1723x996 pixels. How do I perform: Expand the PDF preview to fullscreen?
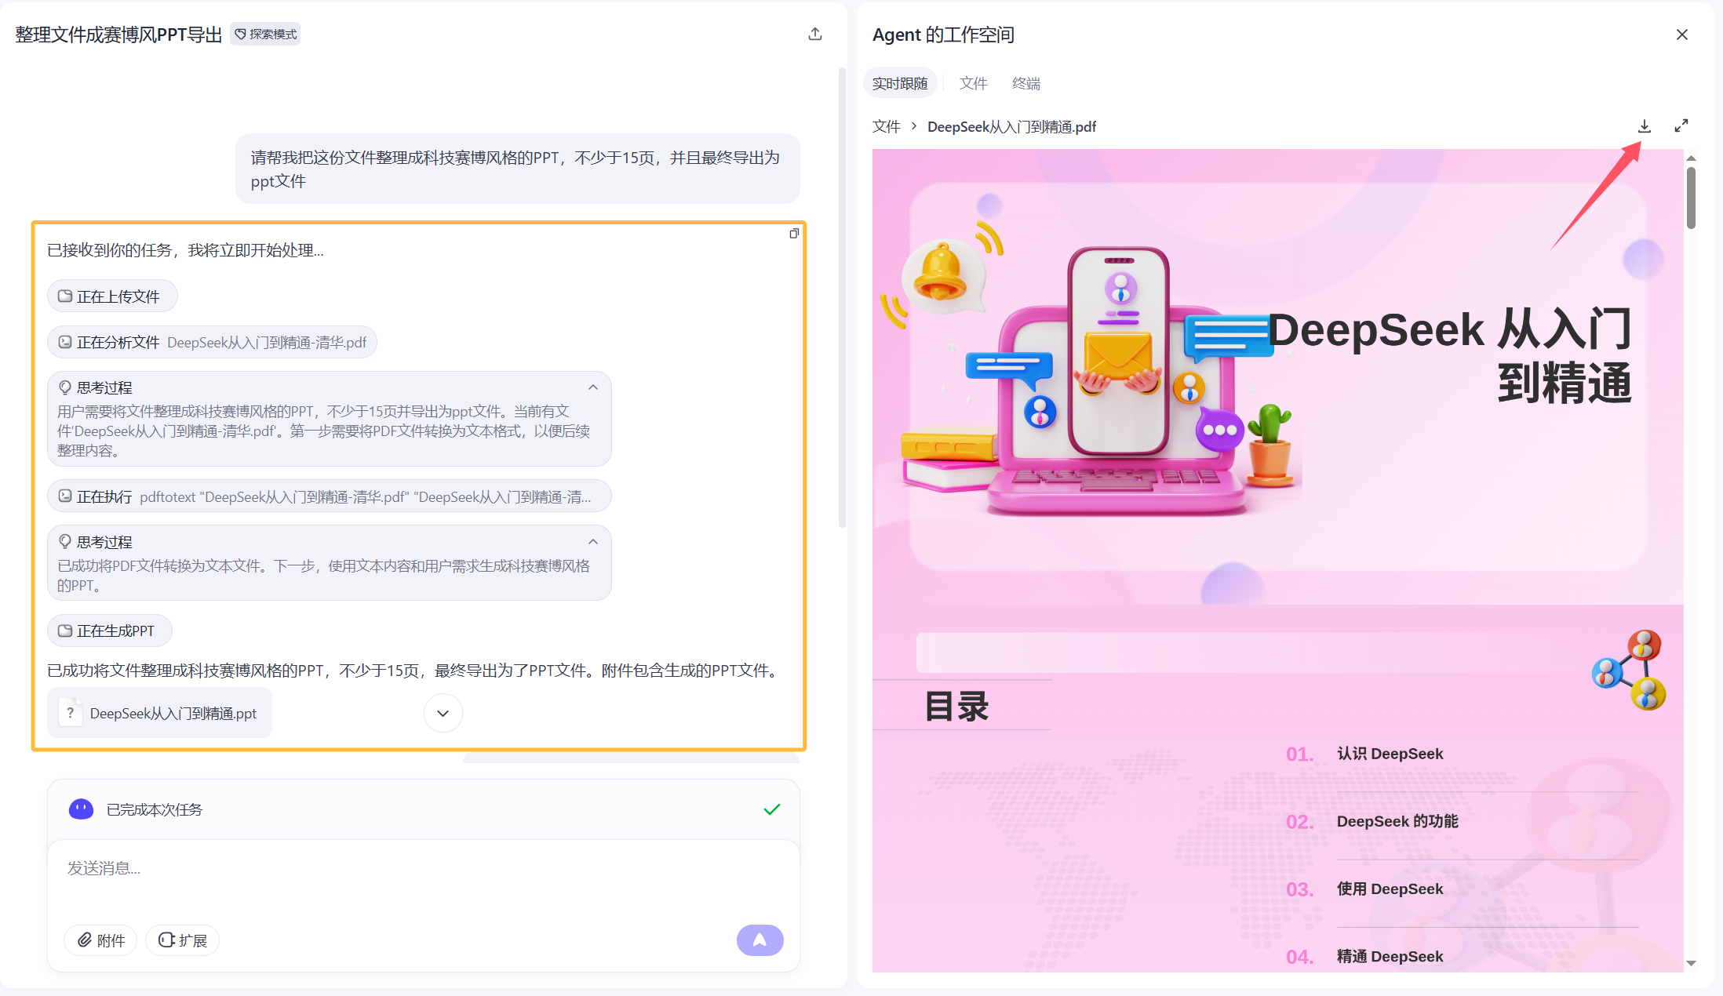click(1681, 126)
